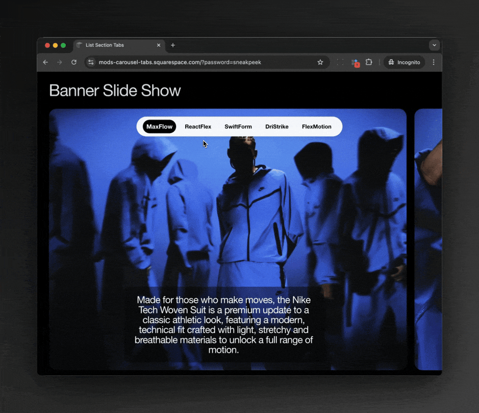Click the Incognito indicator button
479x413 pixels.
[x=404, y=62]
